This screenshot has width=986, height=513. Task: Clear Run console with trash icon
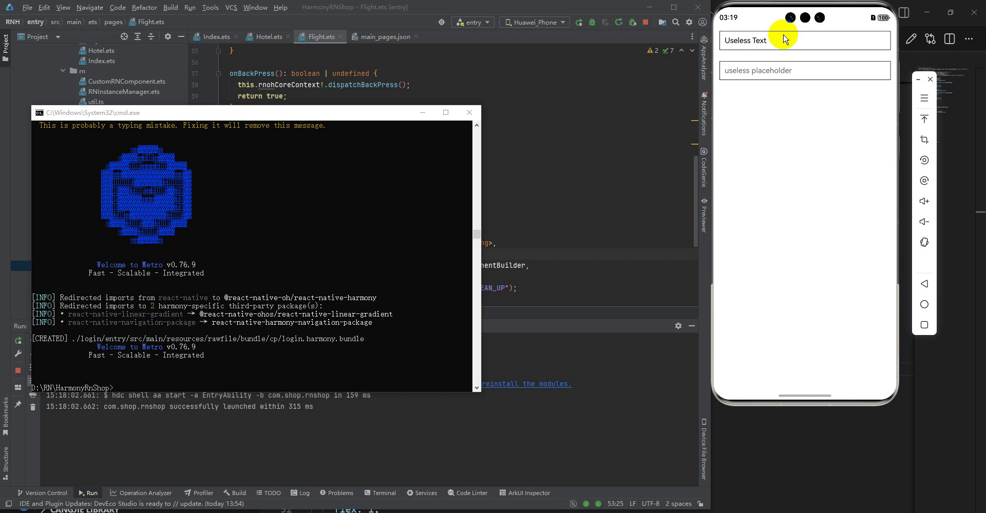click(33, 407)
